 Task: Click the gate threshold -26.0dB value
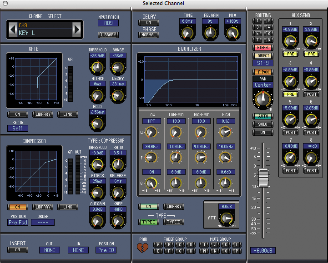[97, 56]
